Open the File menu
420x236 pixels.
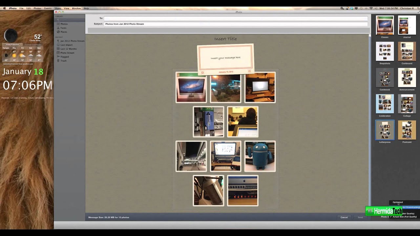pyautogui.click(x=21, y=8)
